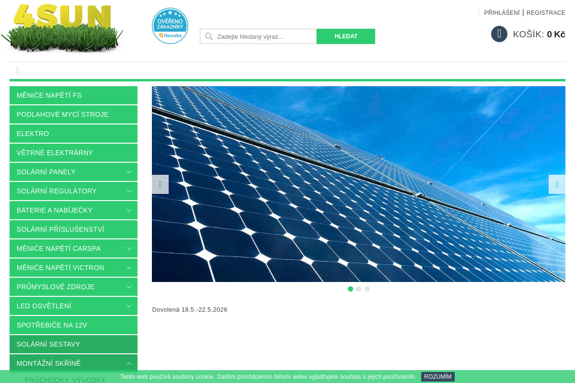
Task: Expand the Měniče napětí Carspa submenu arrow
Action: click(129, 248)
